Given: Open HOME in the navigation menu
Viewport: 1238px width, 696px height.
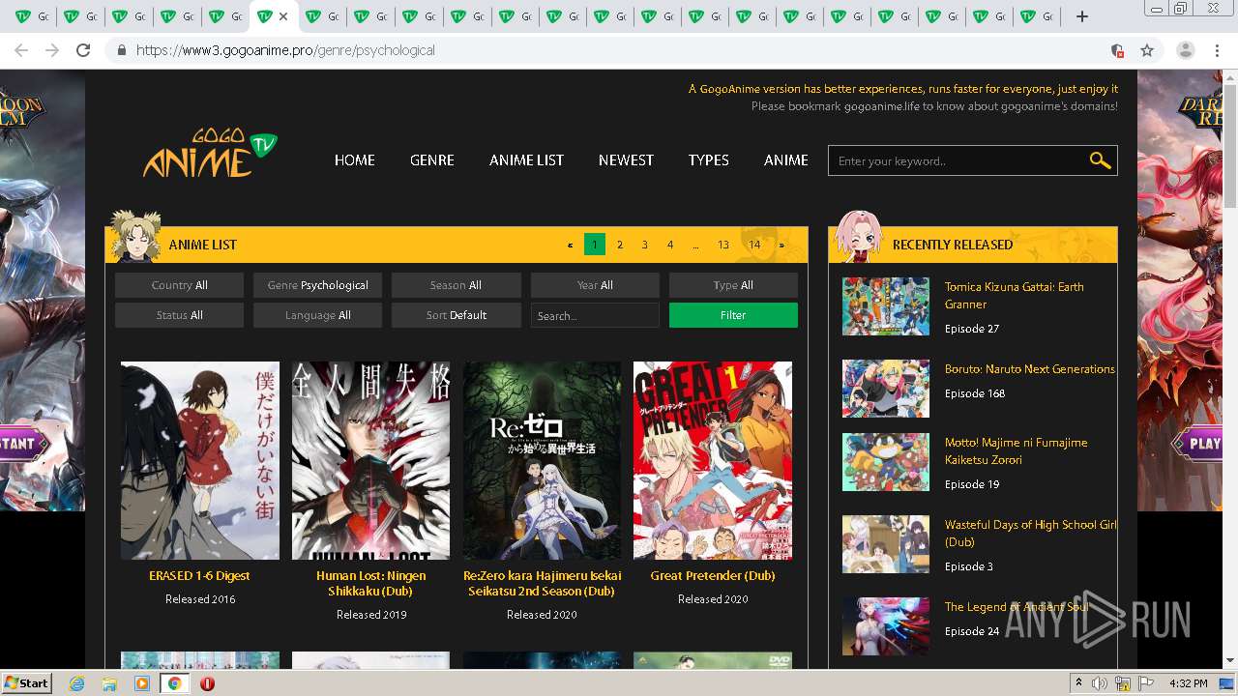Looking at the screenshot, I should coord(354,160).
